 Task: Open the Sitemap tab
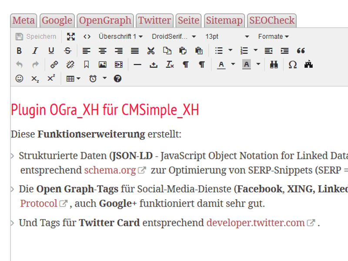224,20
